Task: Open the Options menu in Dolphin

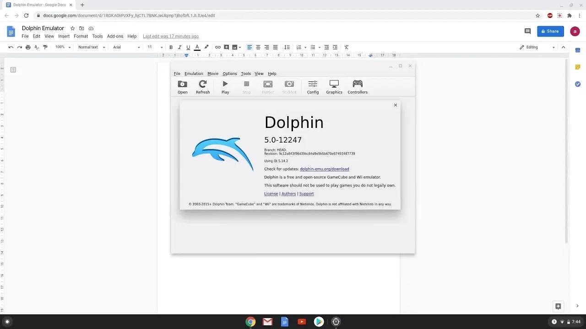Action: [230, 74]
